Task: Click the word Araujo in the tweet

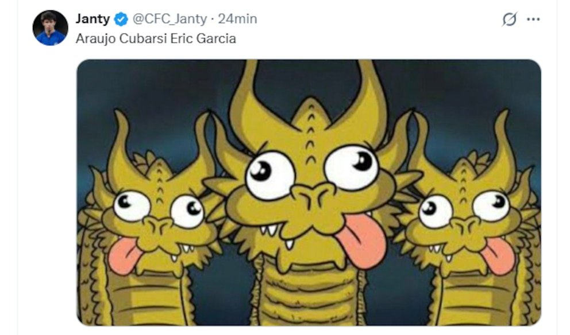Action: (x=96, y=39)
